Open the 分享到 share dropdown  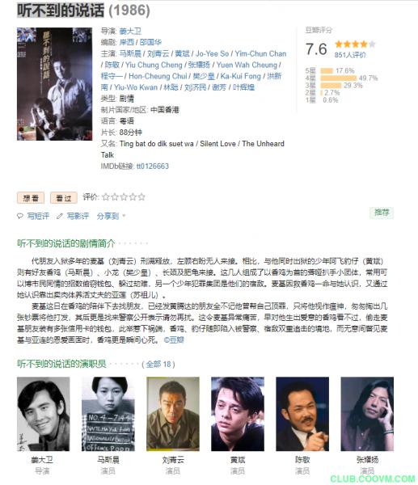point(111,216)
